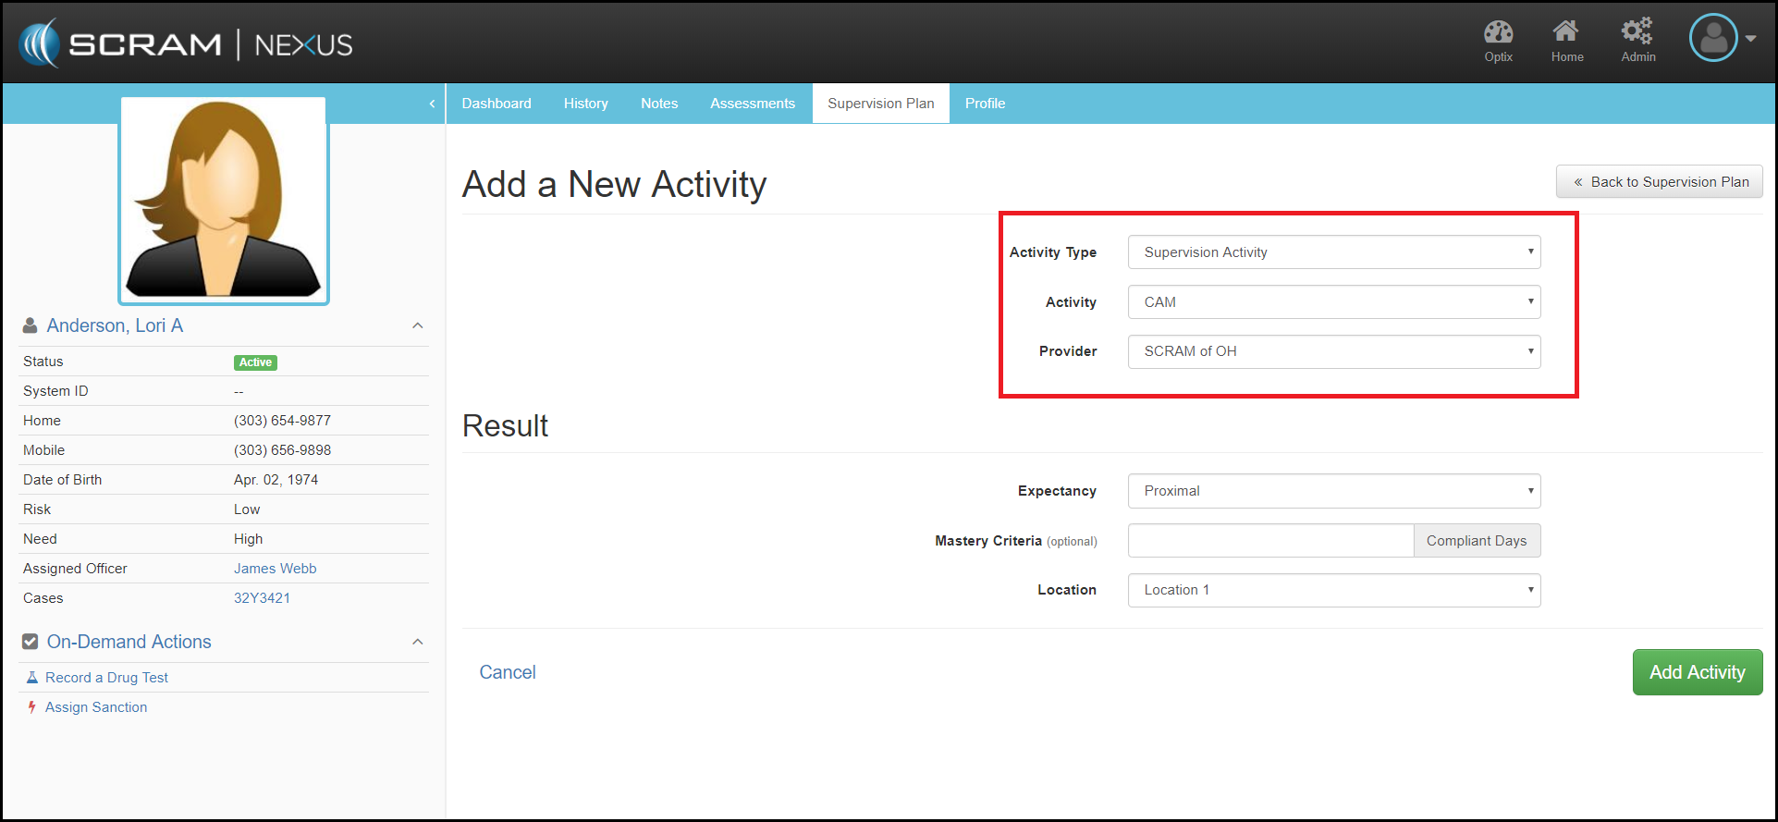Click the flask icon for drug test
This screenshot has width=1778, height=822.
tap(32, 678)
